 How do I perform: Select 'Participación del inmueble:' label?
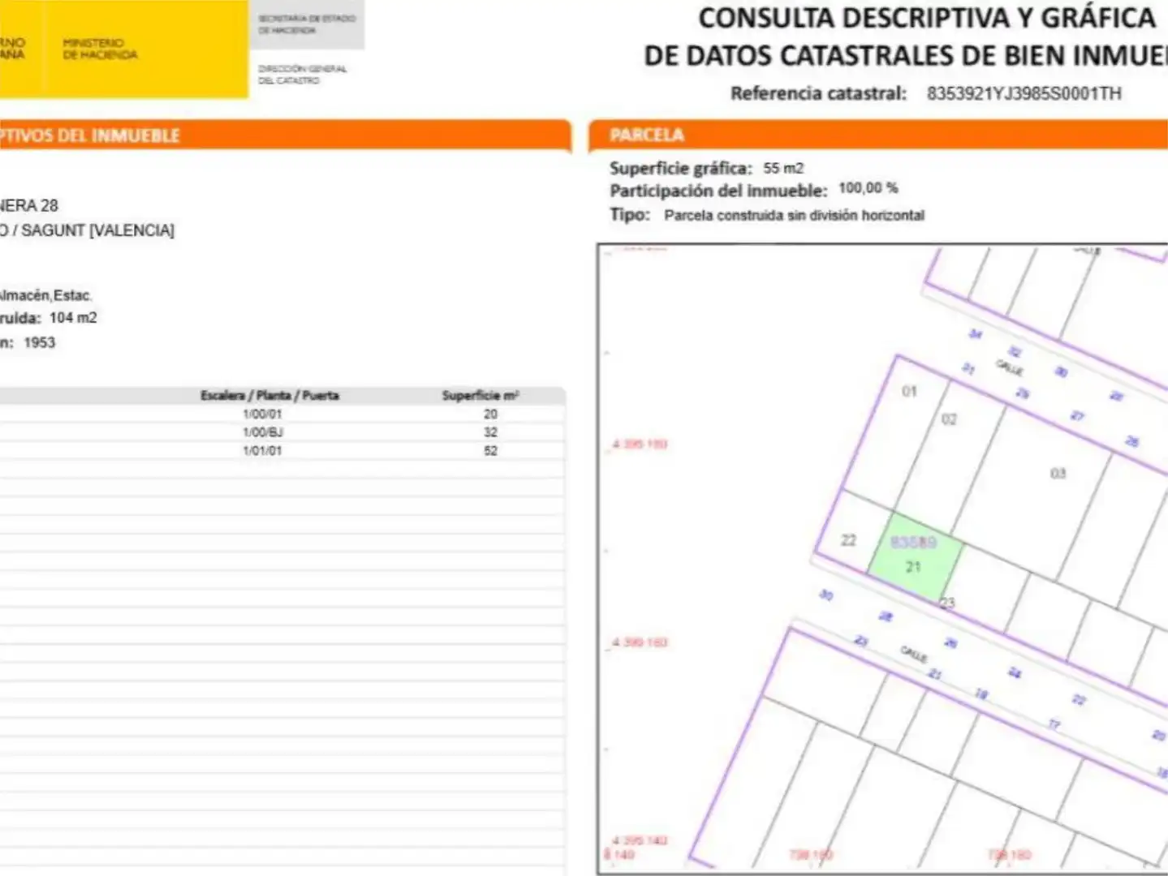coord(718,191)
